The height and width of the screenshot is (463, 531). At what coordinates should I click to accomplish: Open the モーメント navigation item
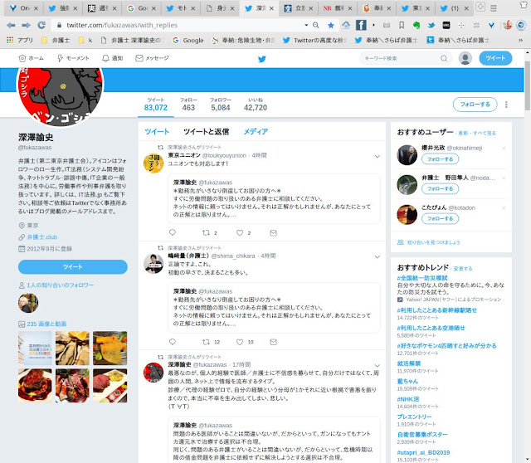(x=73, y=58)
